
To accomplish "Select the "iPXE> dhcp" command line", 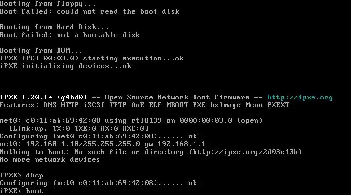I will click(x=22, y=175).
